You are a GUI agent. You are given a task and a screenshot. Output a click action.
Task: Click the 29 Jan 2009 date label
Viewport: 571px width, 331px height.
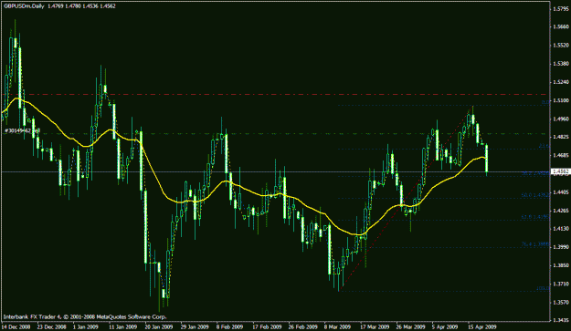point(196,326)
